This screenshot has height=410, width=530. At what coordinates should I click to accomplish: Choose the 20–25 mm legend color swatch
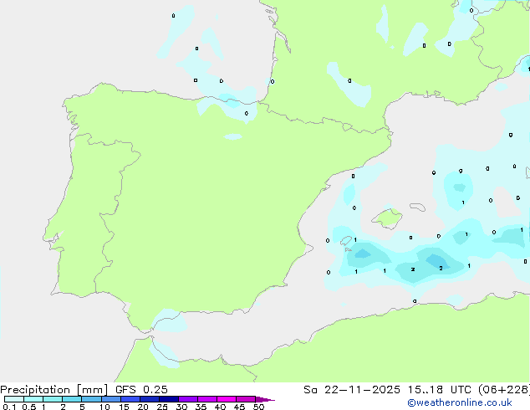pos(150,399)
